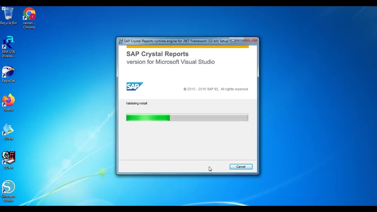Select the EagleGet desktop shortcut
The width and height of the screenshot is (377, 212).
point(8,74)
